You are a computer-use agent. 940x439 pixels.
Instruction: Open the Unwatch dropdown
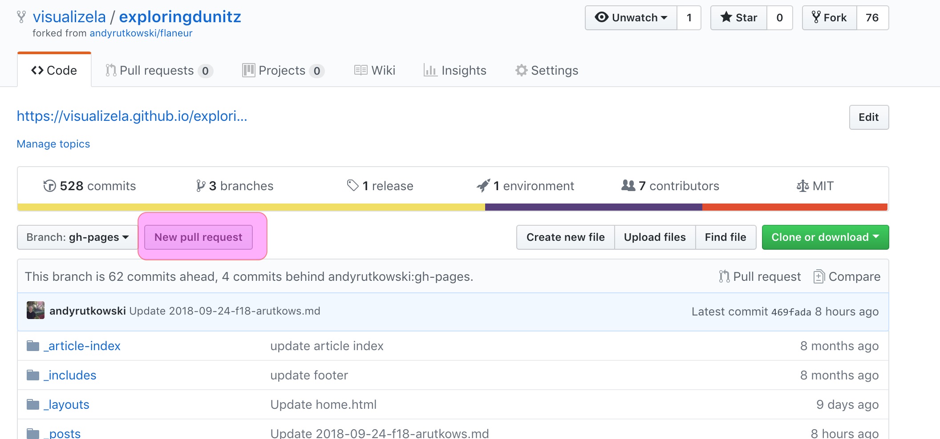(631, 18)
